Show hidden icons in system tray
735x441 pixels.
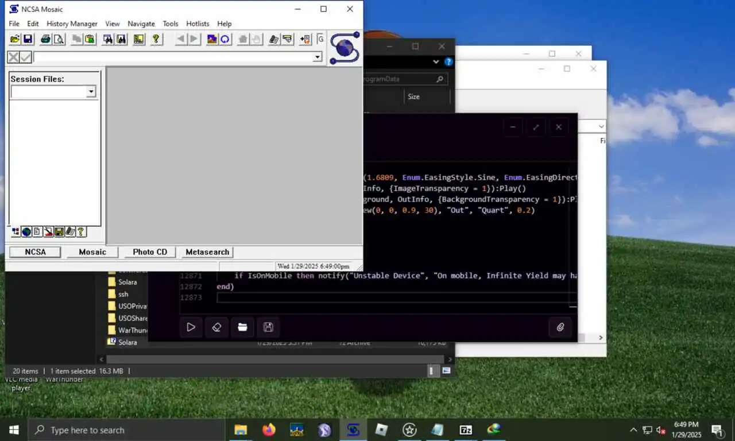coord(633,430)
